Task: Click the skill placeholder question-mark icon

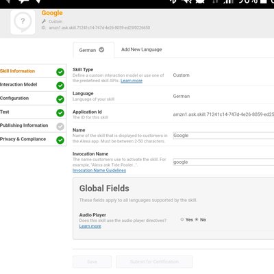Action: coord(23,22)
